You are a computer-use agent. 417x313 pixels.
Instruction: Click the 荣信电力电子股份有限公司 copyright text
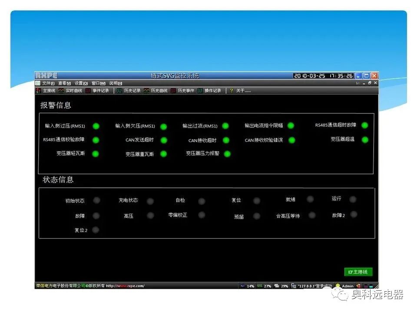tap(61, 286)
